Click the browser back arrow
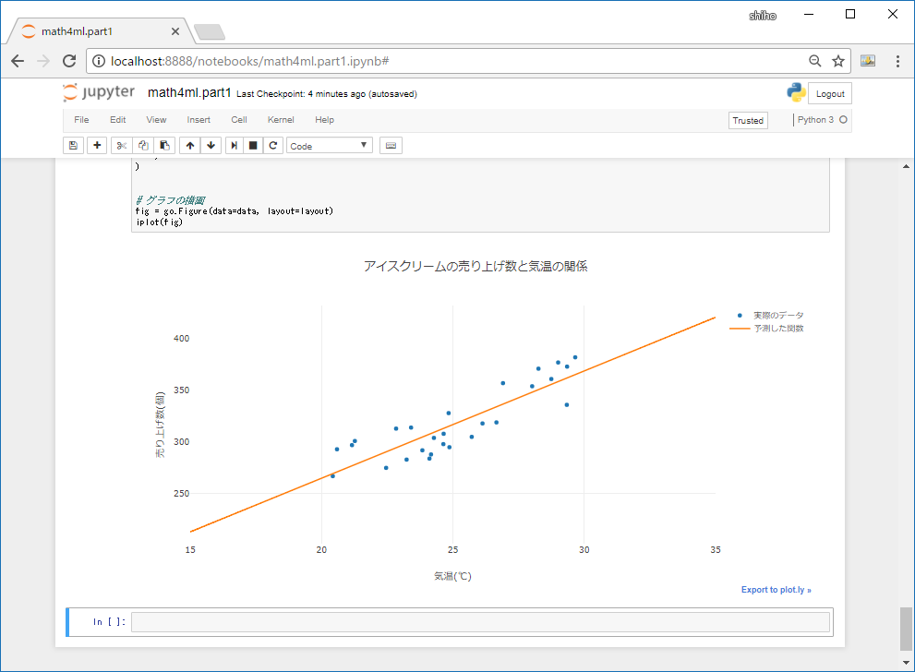This screenshot has width=915, height=672. 18,61
